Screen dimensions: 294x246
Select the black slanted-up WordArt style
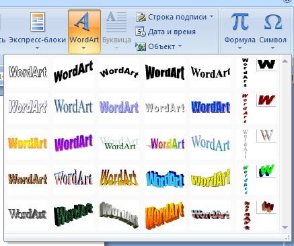73,73
